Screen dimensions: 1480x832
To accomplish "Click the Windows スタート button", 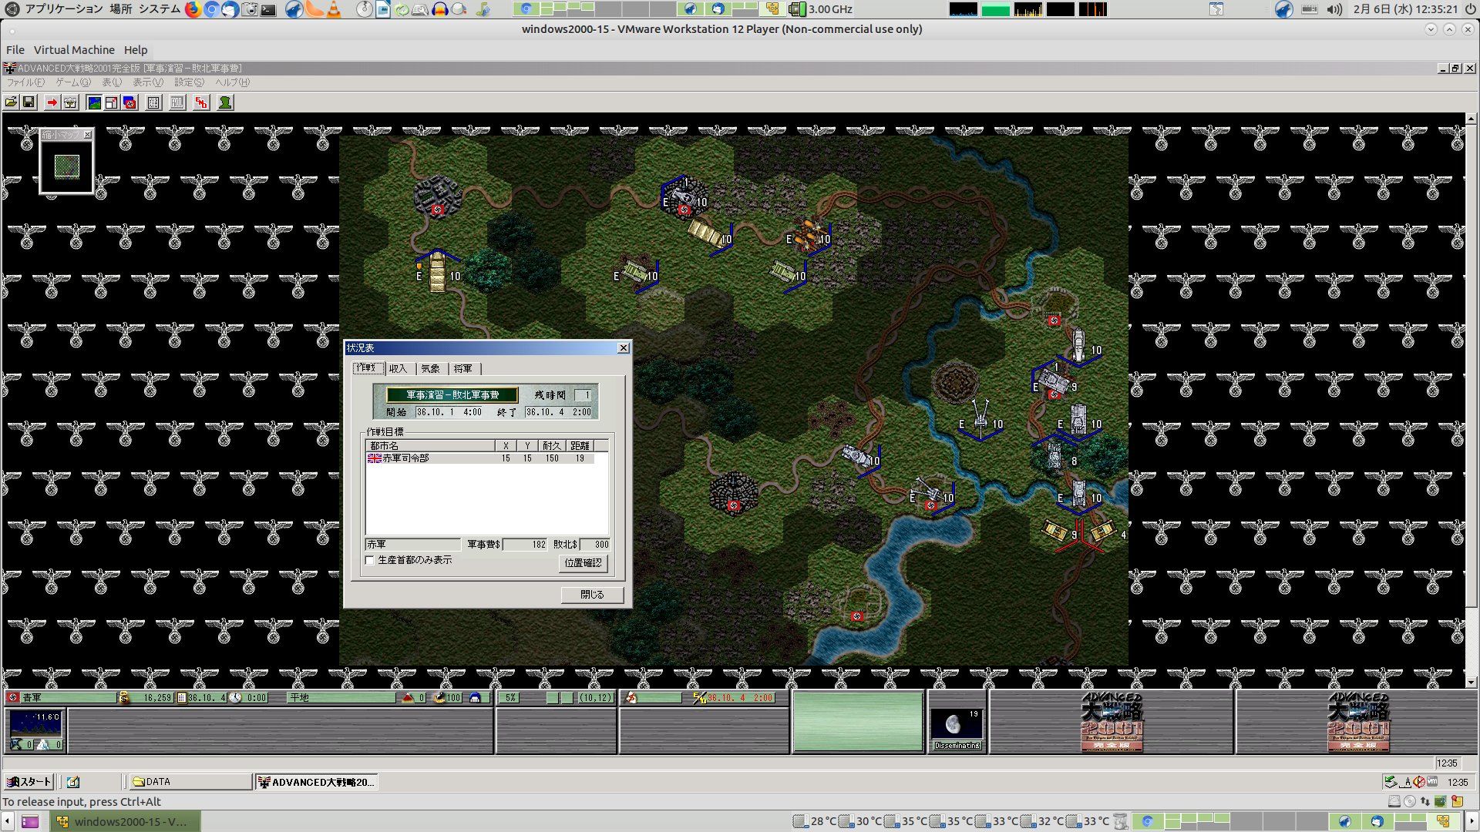I will point(29,782).
